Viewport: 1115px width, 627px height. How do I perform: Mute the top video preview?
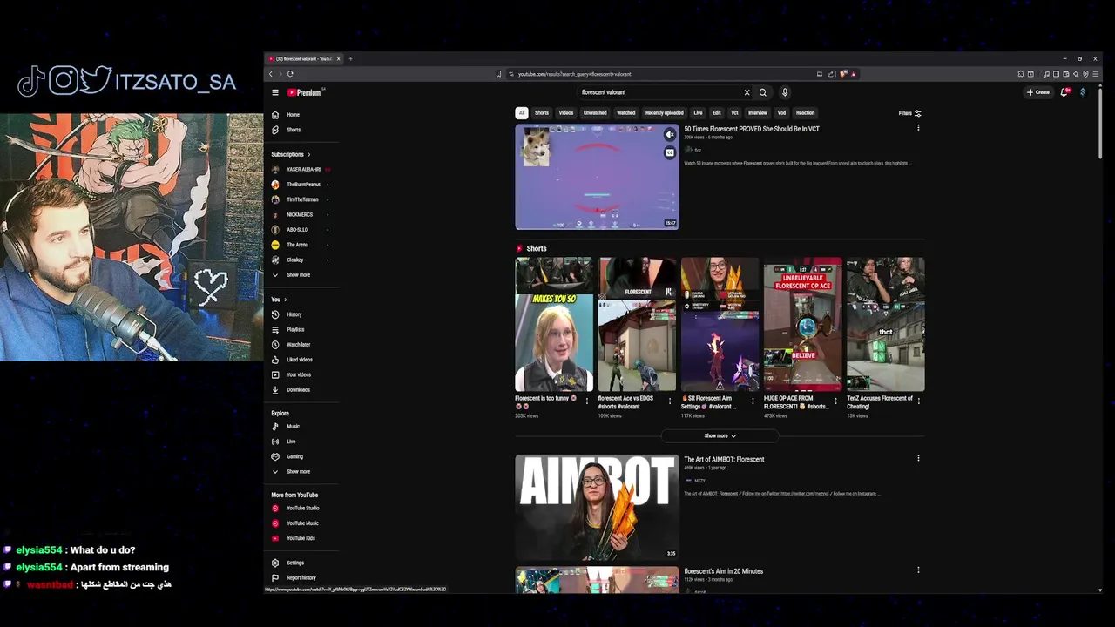tap(670, 134)
